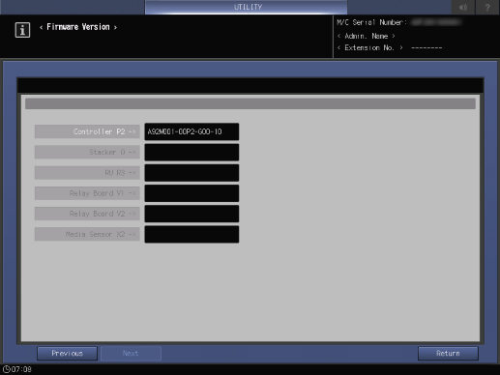
Task: Select the RU R3 label
Action: (87, 173)
